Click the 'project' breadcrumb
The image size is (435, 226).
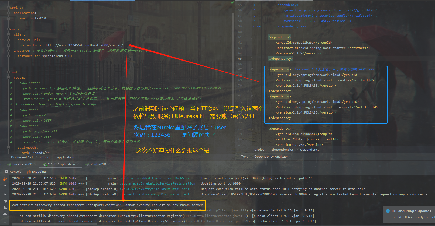click(x=260, y=150)
